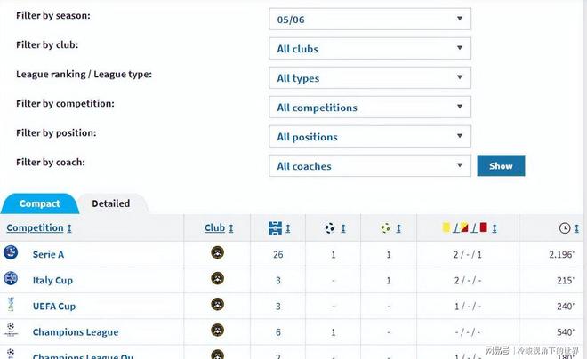The image size is (587, 359).
Task: Click the Champions League competition logo
Action: [x=11, y=331]
